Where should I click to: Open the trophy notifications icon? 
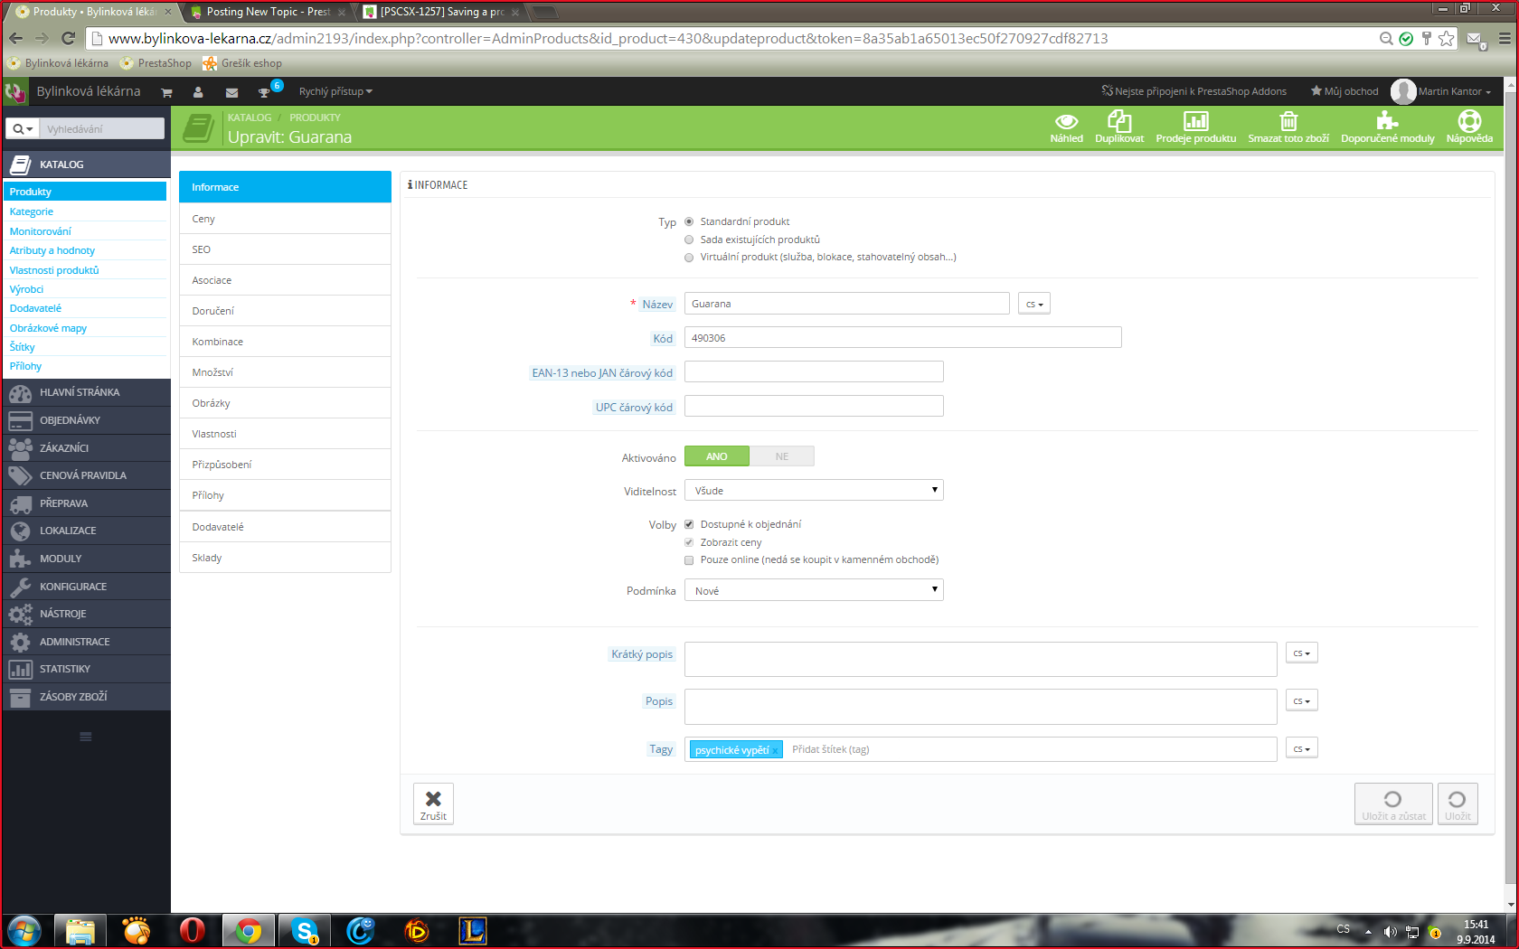[x=264, y=92]
